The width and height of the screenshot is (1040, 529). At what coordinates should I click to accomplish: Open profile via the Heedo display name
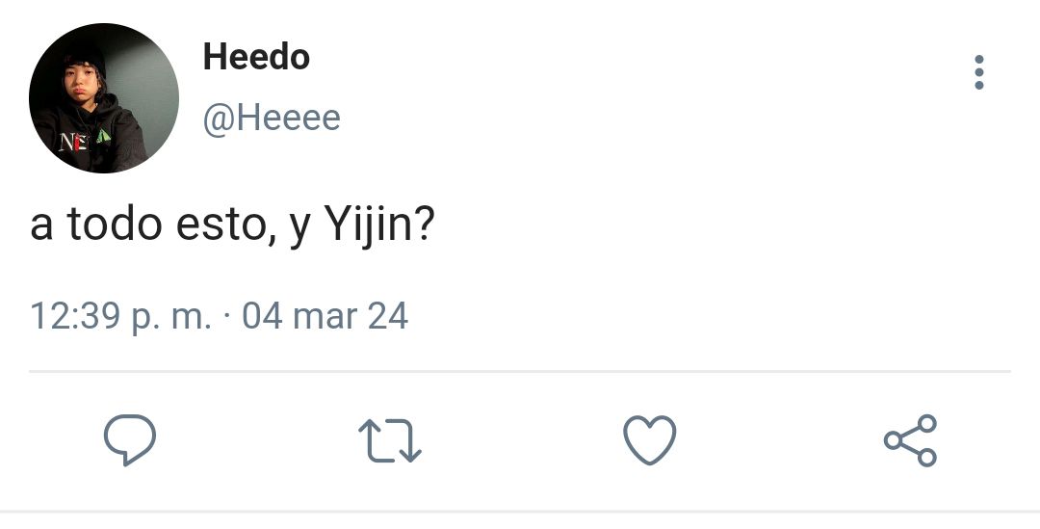pyautogui.click(x=256, y=57)
